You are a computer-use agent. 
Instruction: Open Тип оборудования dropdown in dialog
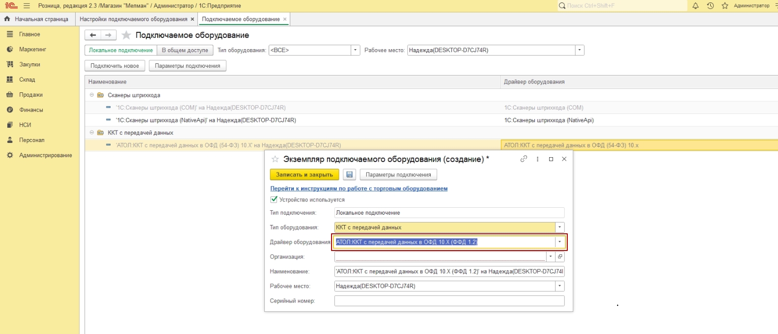[x=560, y=227]
